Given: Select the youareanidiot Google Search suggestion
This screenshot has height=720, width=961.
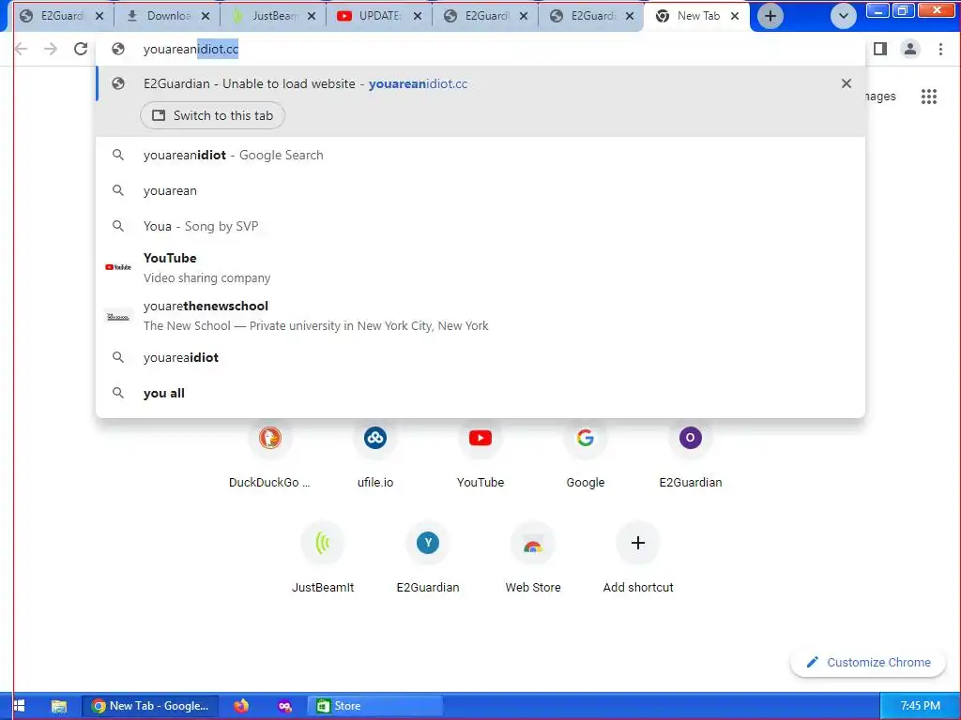Looking at the screenshot, I should pyautogui.click(x=480, y=155).
